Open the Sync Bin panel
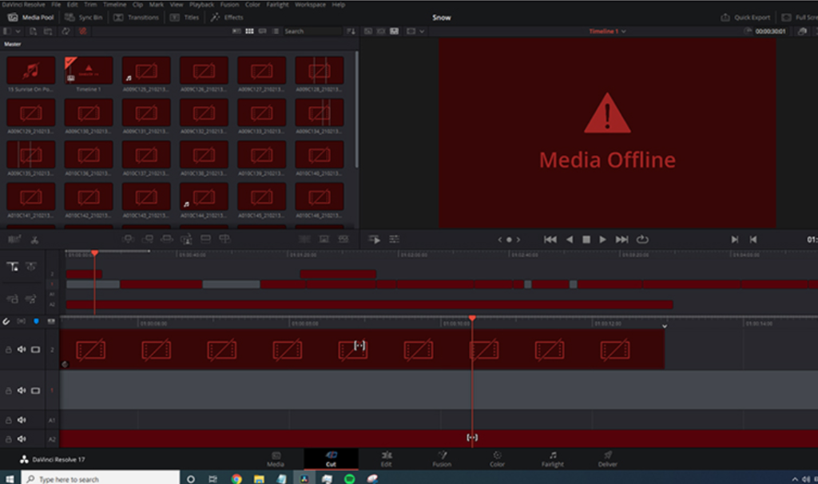The width and height of the screenshot is (818, 484). click(83, 18)
